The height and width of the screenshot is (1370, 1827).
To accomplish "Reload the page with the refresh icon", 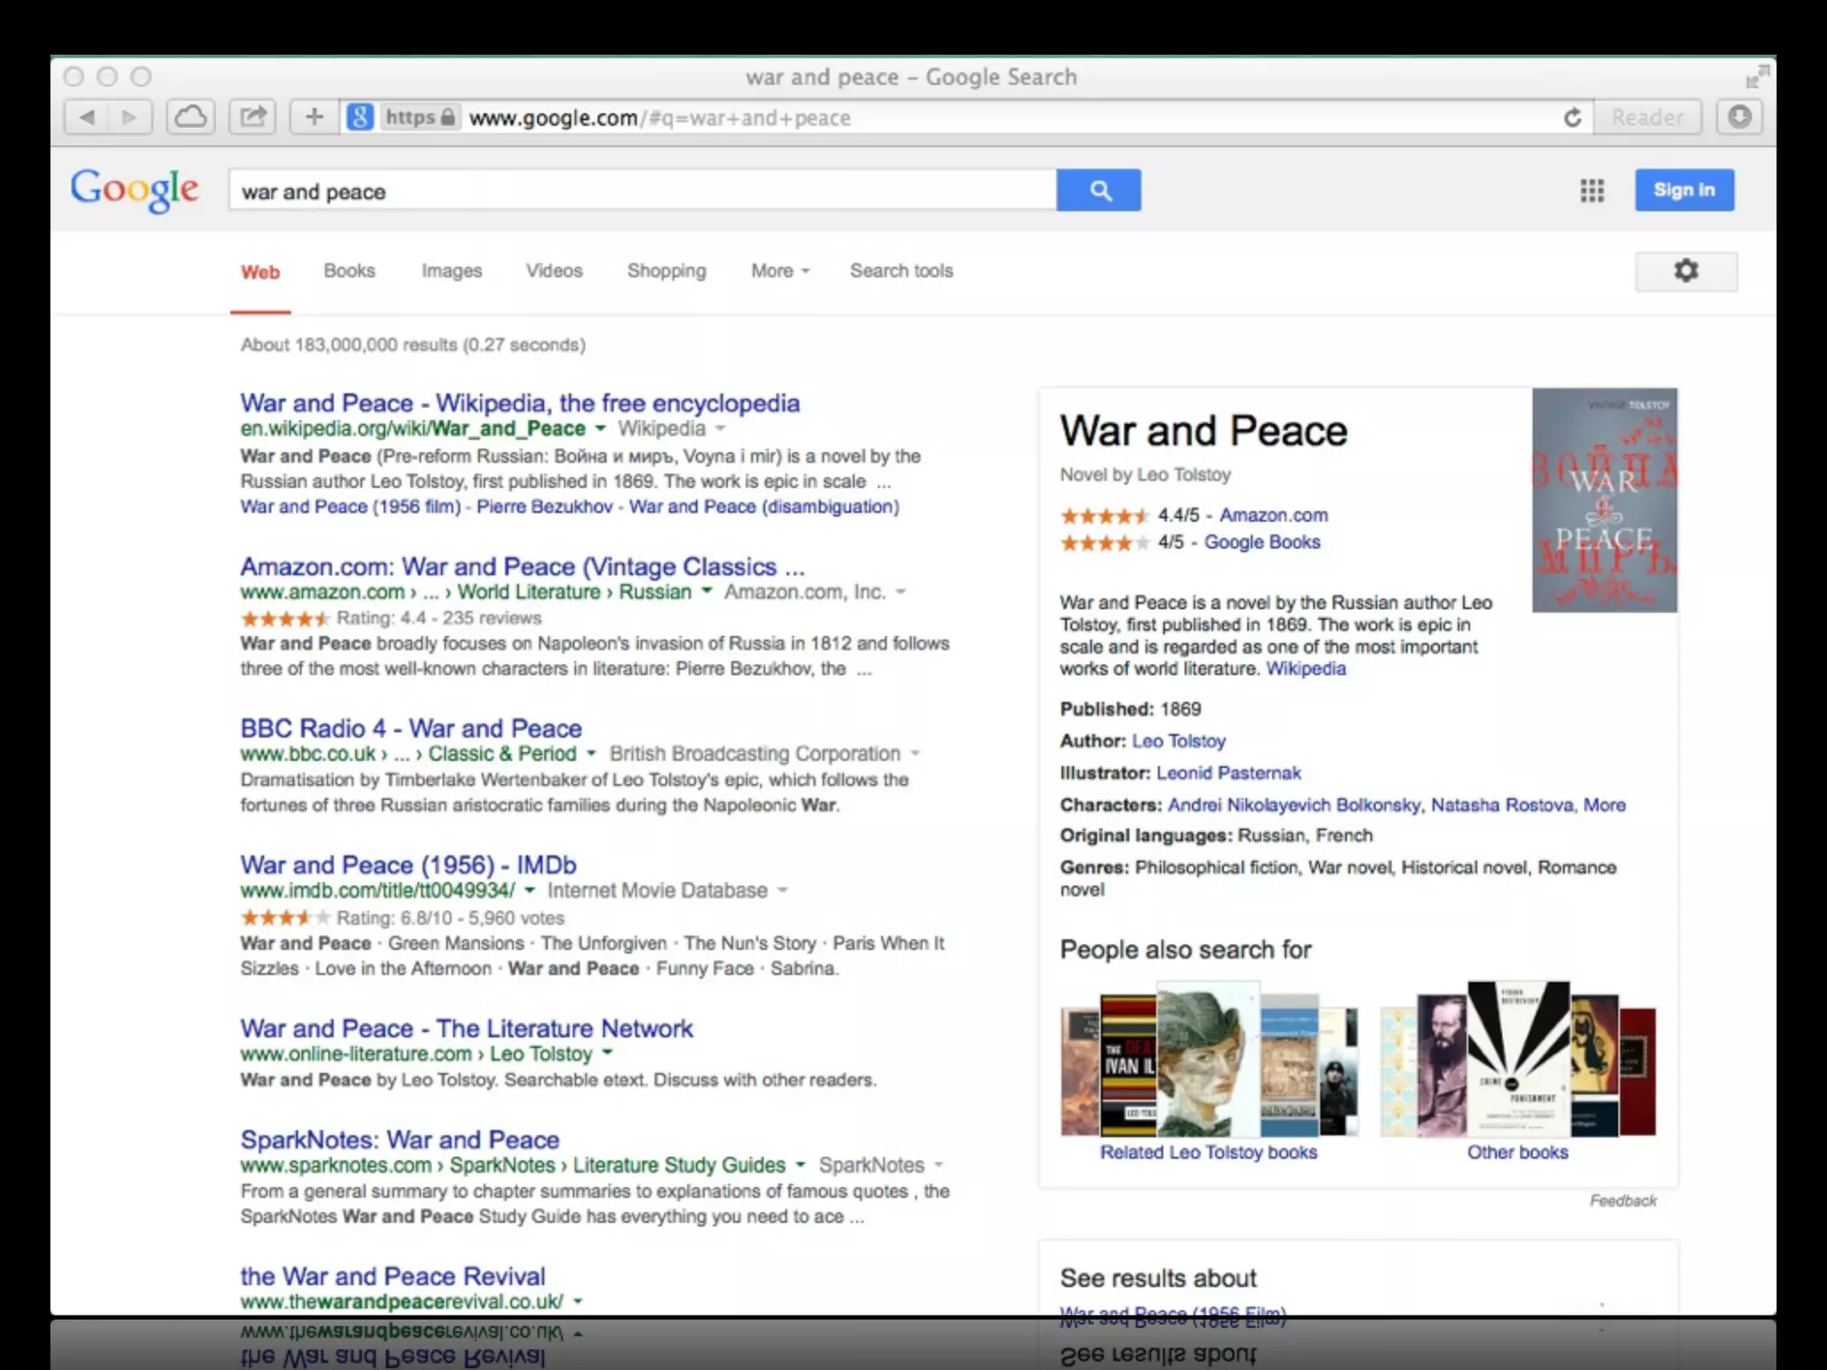I will 1573,118.
